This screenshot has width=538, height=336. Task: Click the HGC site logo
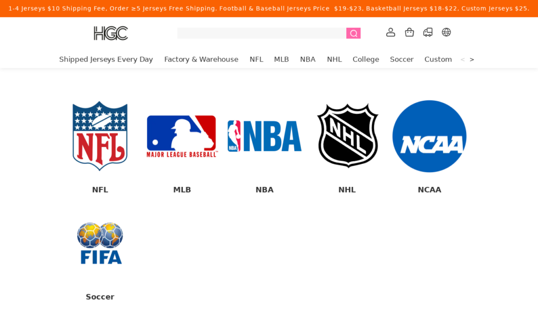(x=111, y=33)
